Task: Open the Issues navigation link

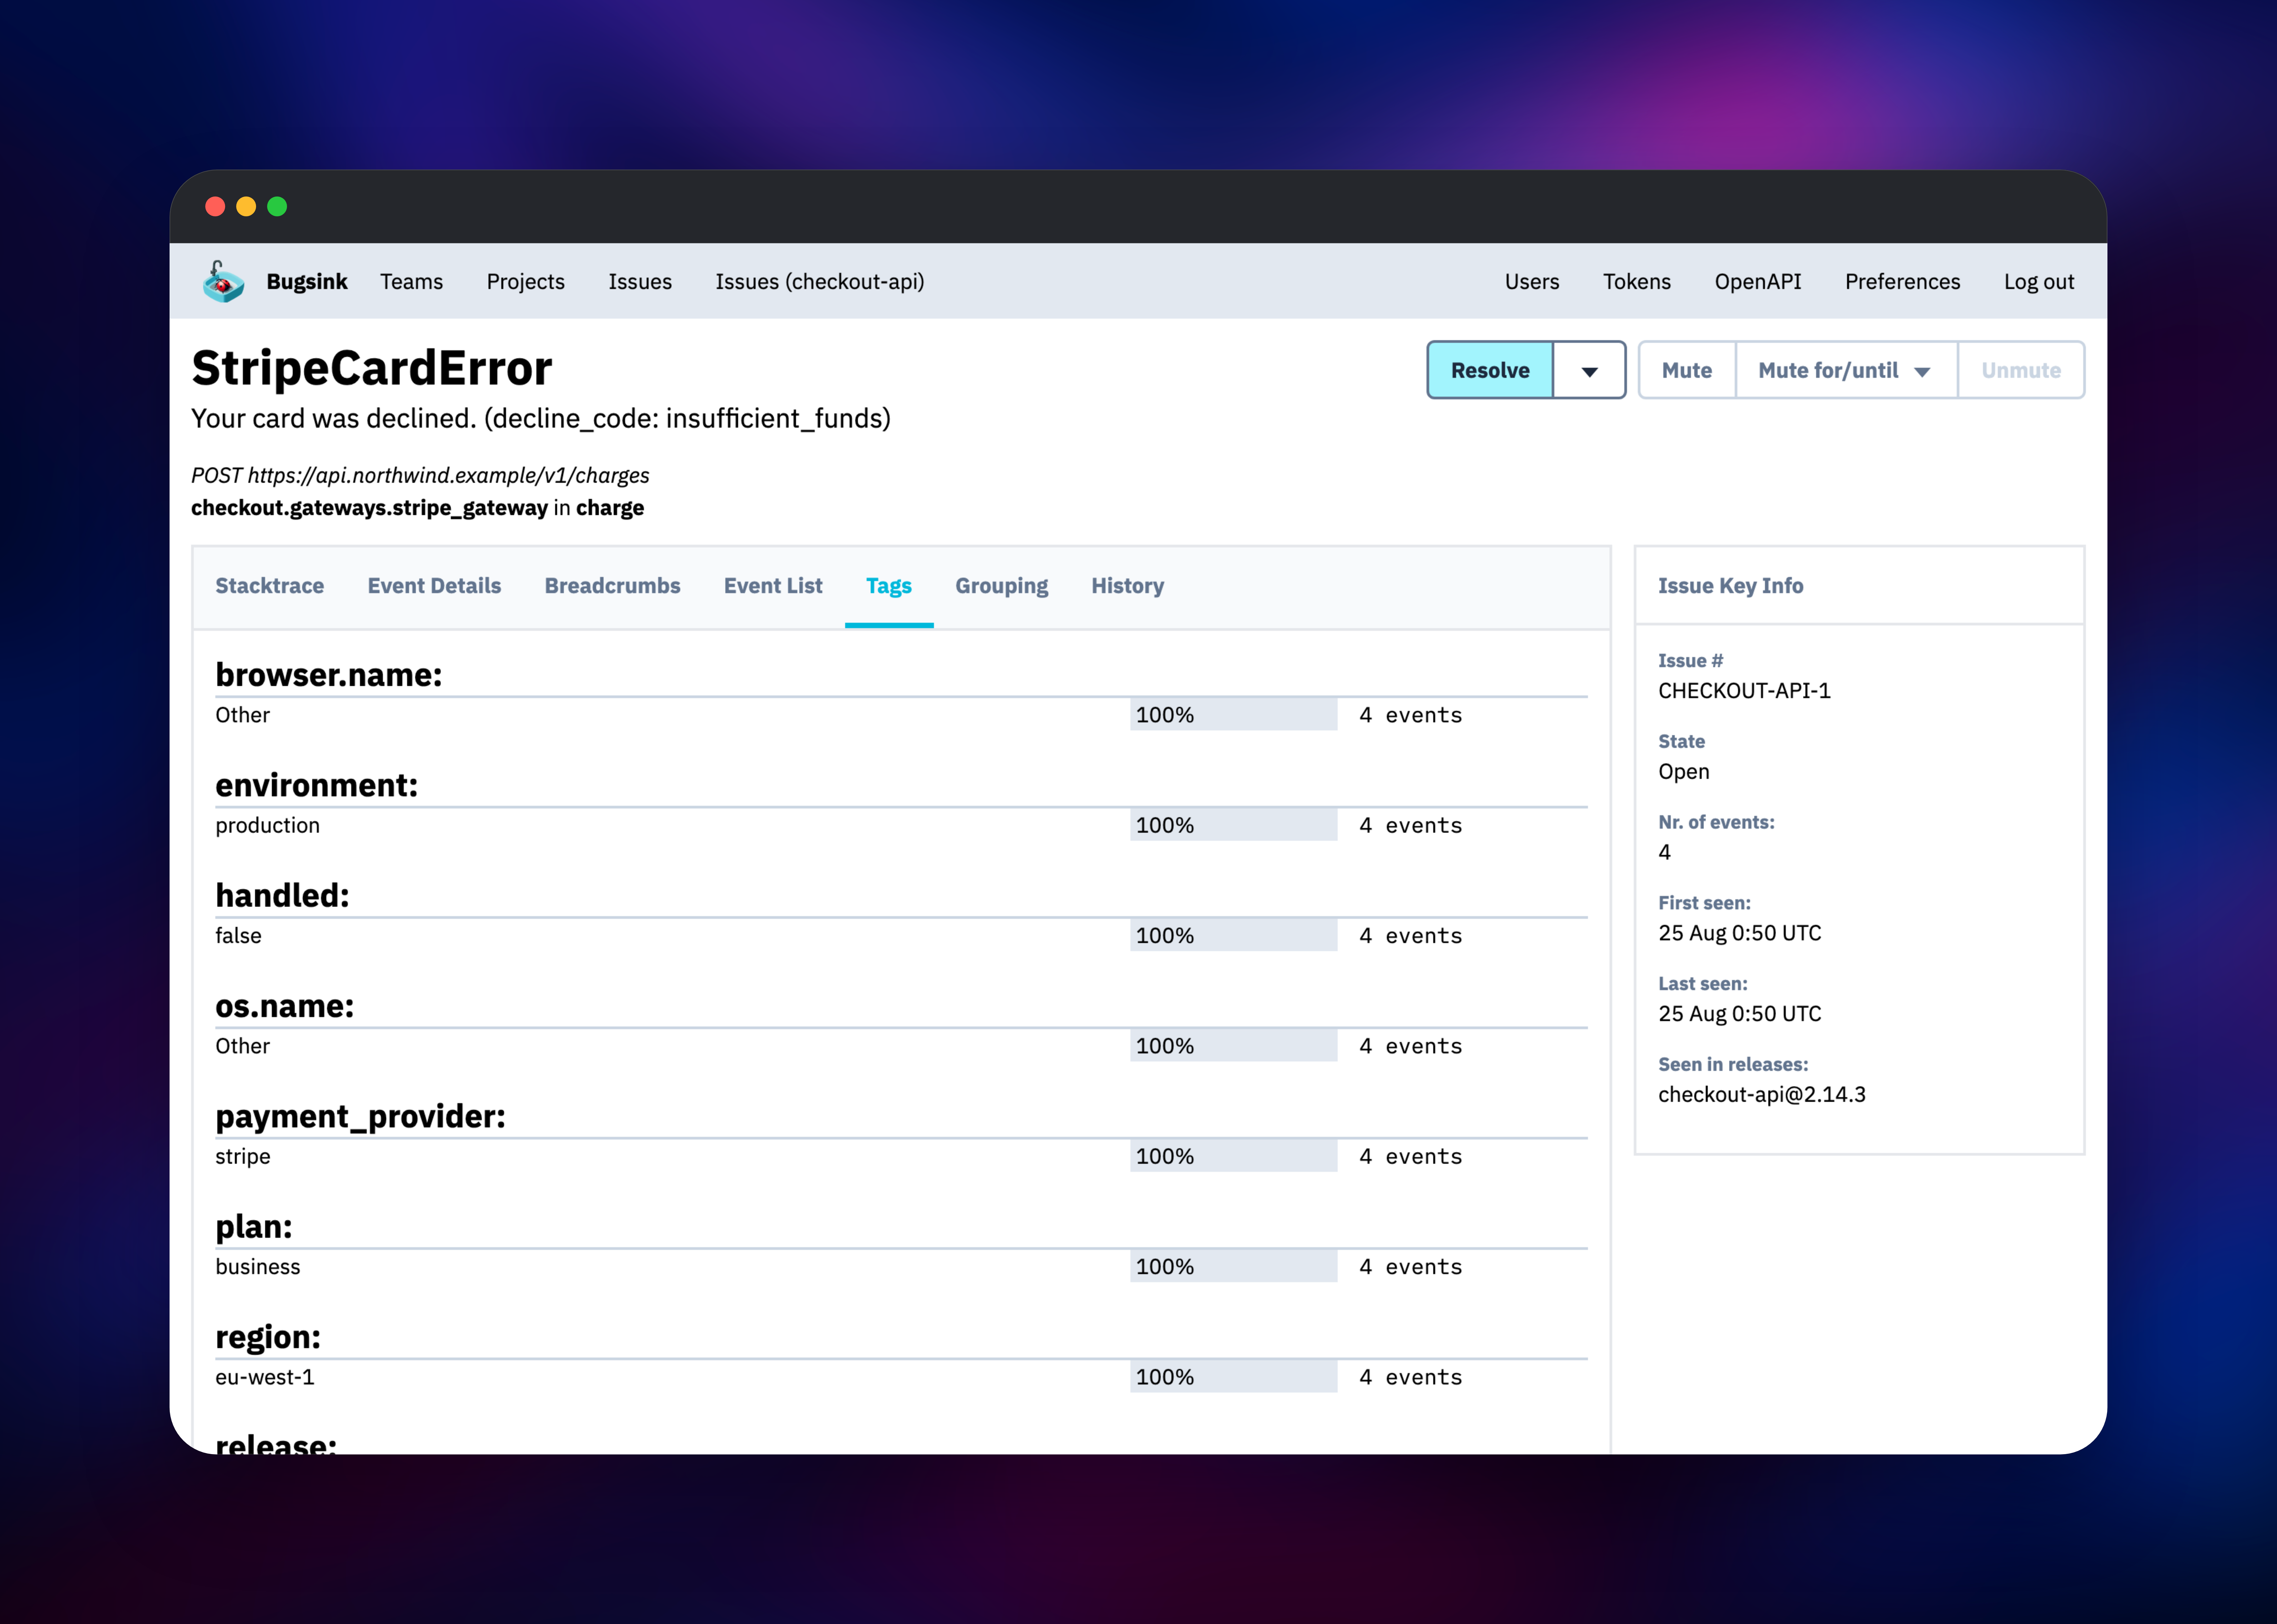Action: (x=640, y=282)
